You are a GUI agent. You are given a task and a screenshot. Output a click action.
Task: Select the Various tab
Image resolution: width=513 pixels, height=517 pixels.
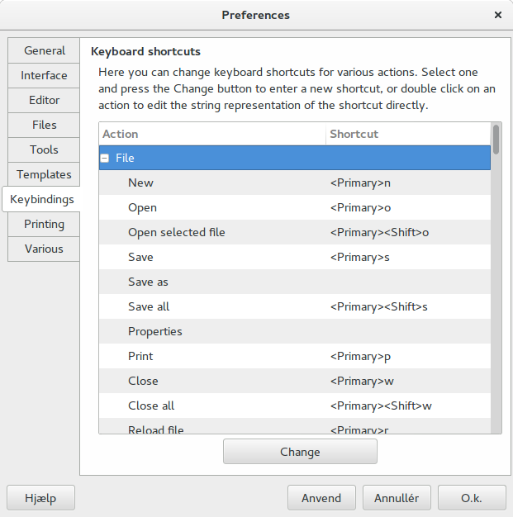tap(44, 249)
